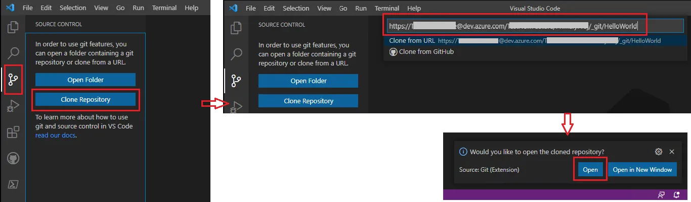
Task: Click VS Code logo in right window title bar
Action: [233, 8]
